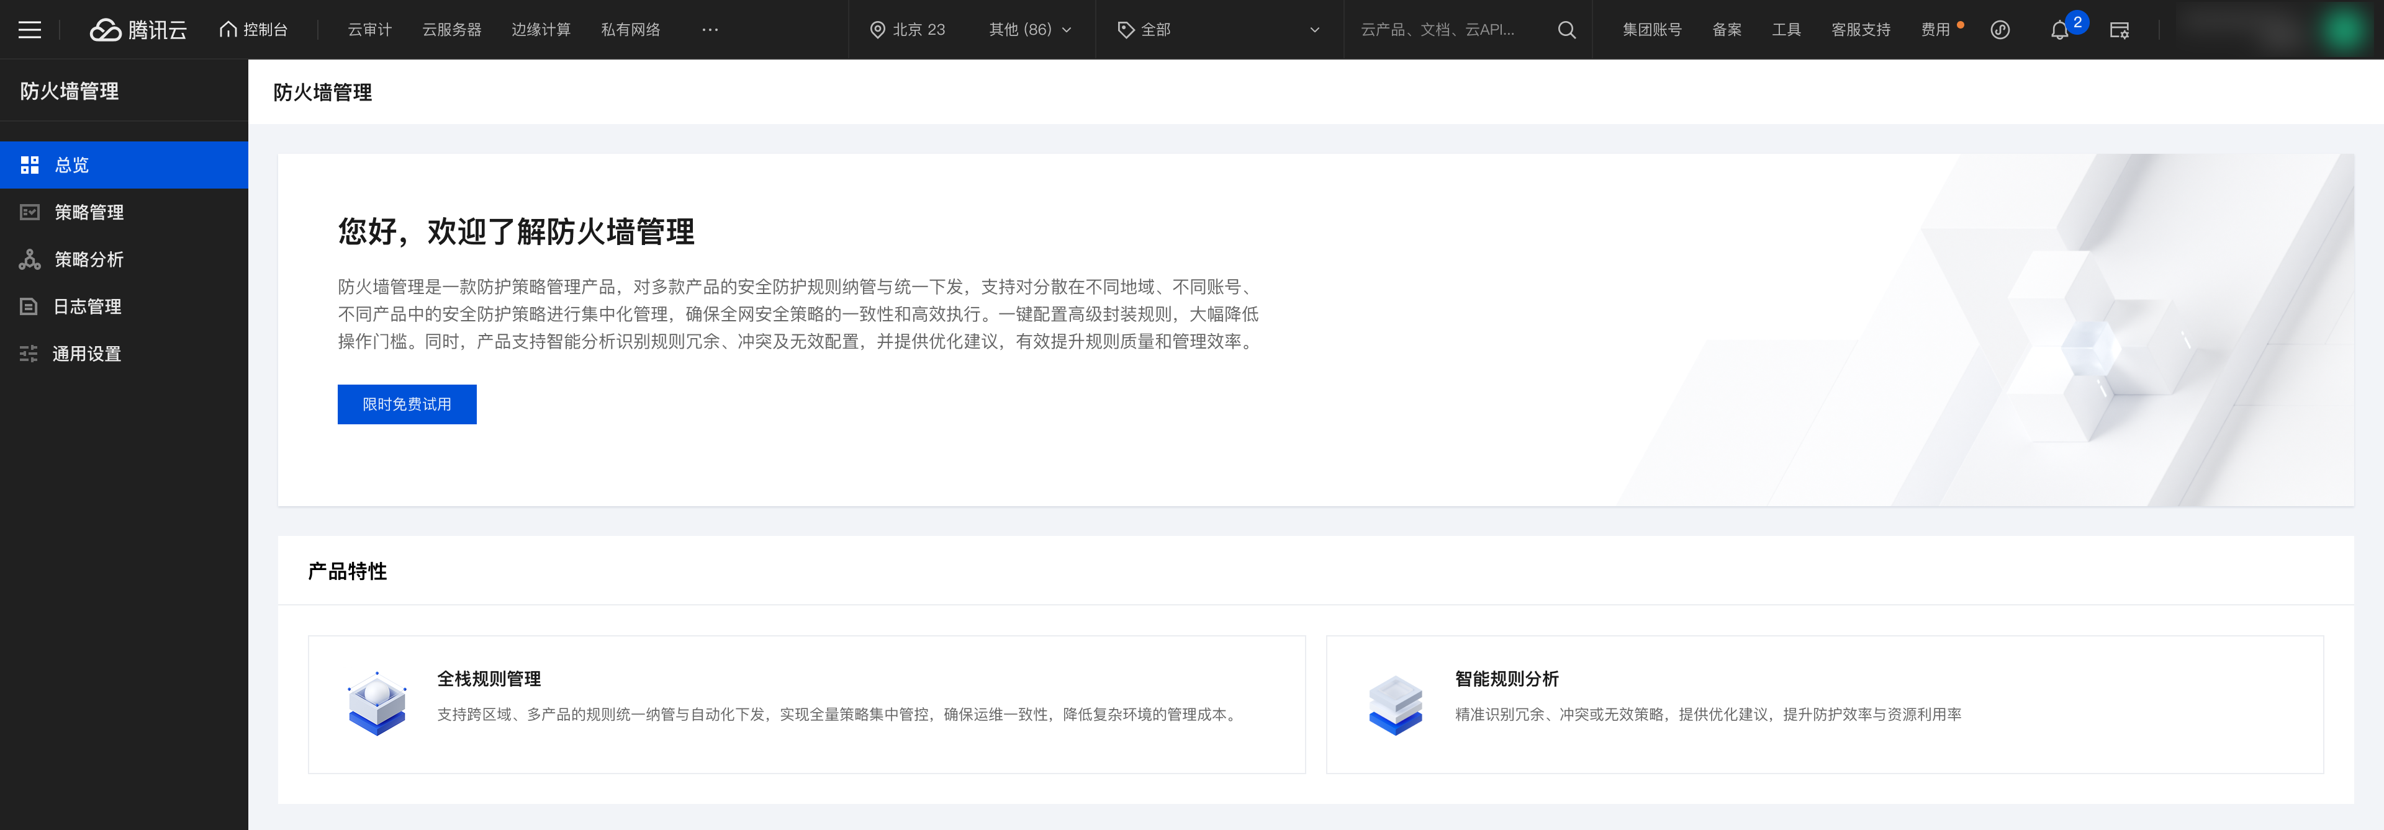The image size is (2384, 830).
Task: Open the 全部 tag filter dropdown
Action: (1218, 30)
